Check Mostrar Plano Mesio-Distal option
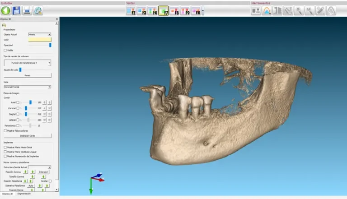This screenshot has height=199, width=347. click(x=5, y=147)
